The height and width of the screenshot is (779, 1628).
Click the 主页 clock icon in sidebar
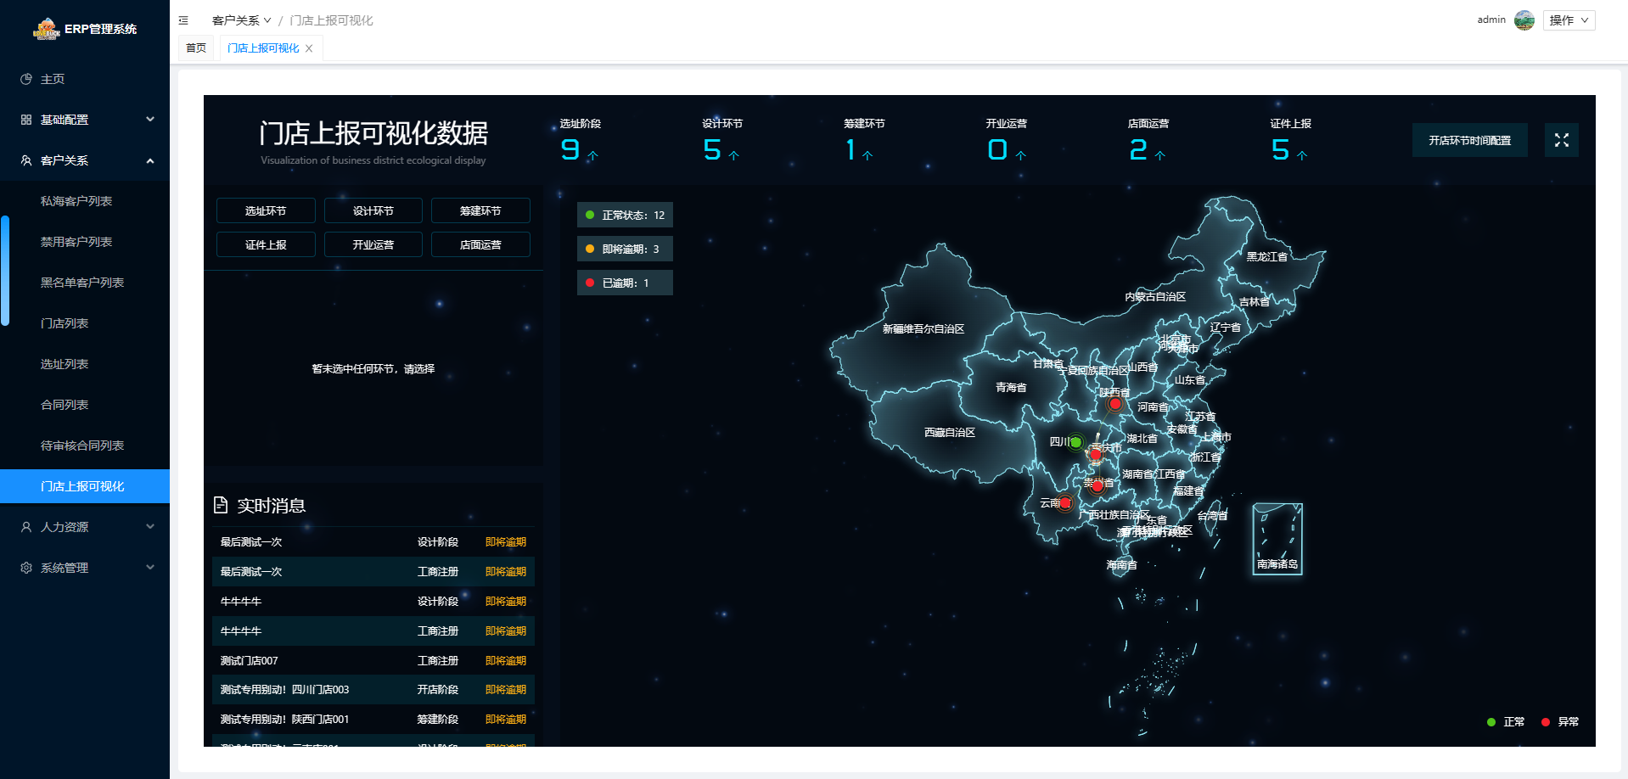pos(26,79)
